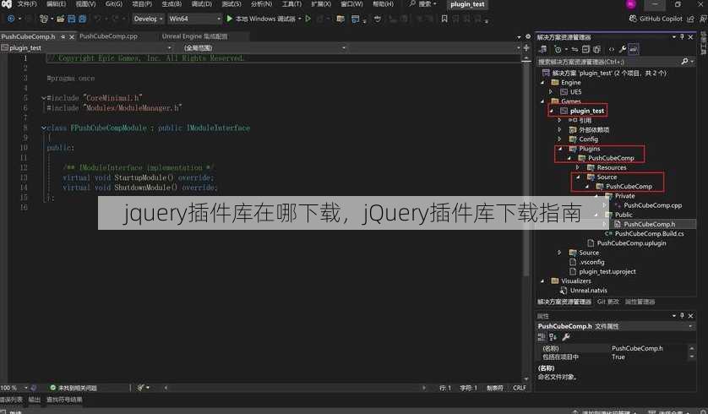Pin the Solution Explorer panel
The width and height of the screenshot is (708, 414).
click(682, 37)
